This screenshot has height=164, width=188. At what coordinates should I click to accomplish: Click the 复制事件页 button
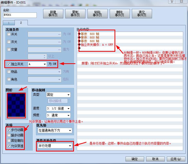tap(75, 14)
